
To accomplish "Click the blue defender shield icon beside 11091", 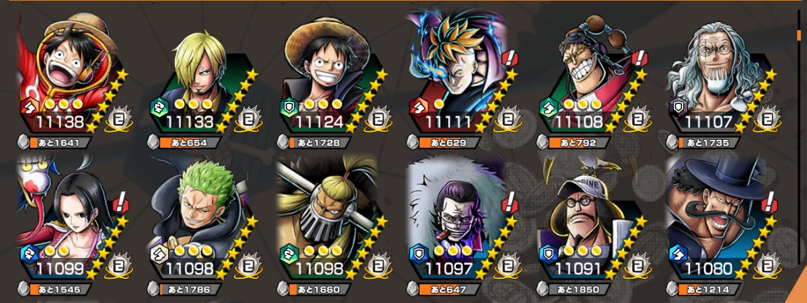I will (549, 253).
